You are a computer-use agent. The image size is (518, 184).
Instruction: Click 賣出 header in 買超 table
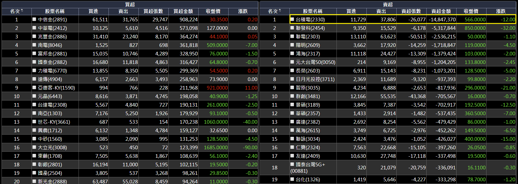(x=123, y=11)
